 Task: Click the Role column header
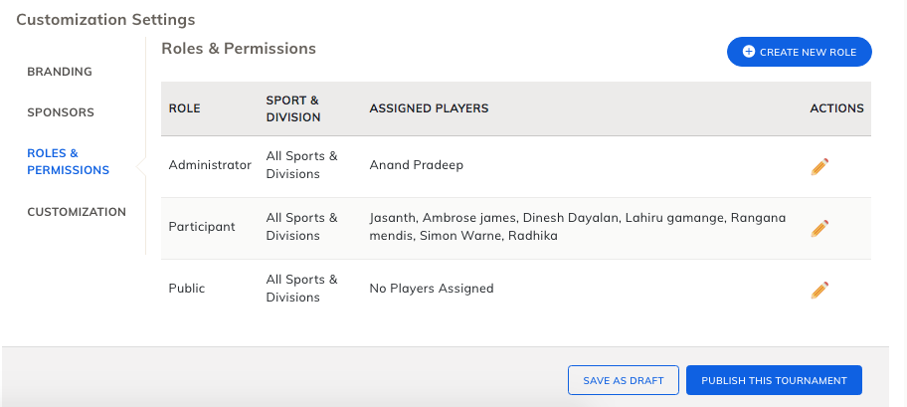coord(184,108)
